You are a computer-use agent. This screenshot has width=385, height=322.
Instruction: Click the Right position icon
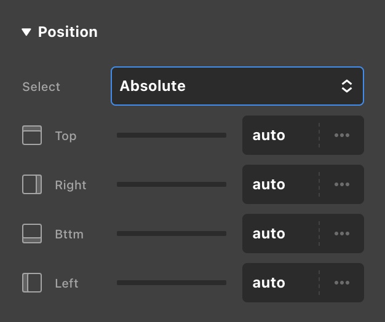pyautogui.click(x=32, y=184)
